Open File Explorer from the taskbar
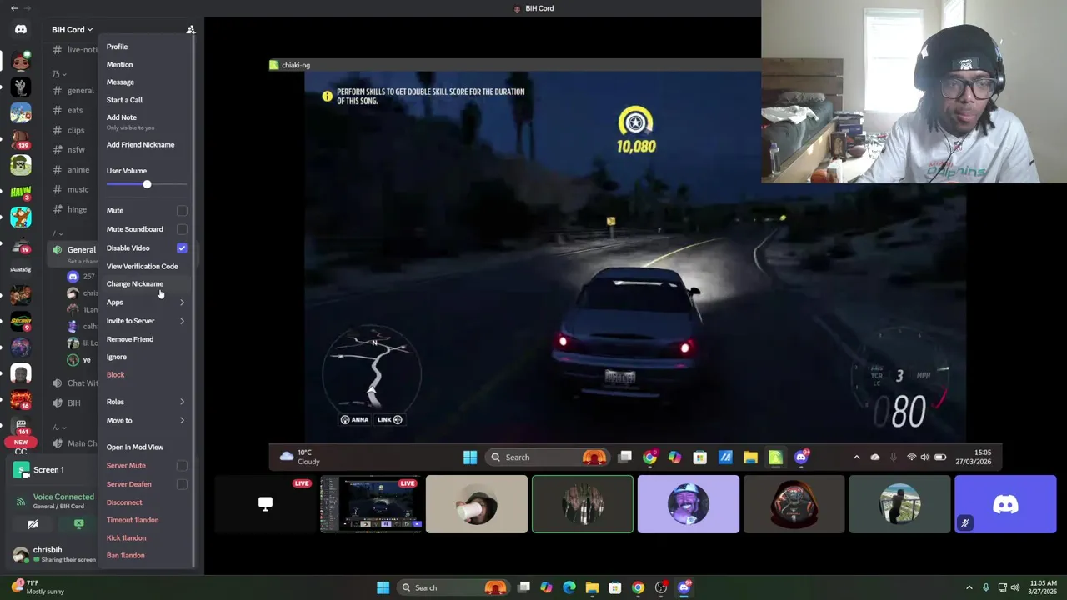The width and height of the screenshot is (1067, 600). tap(592, 587)
